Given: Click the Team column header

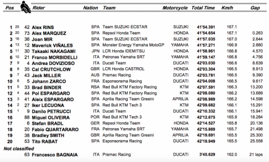Looking at the screenshot, I should 109,8.
